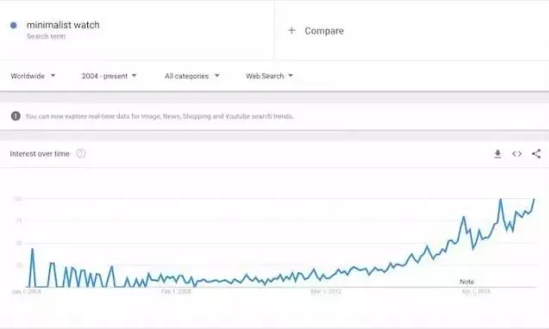Share the interest over time chart
Image resolution: width=549 pixels, height=329 pixels.
point(536,153)
